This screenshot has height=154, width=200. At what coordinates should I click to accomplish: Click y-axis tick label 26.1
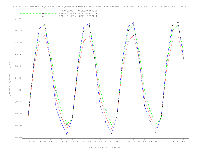18,31
